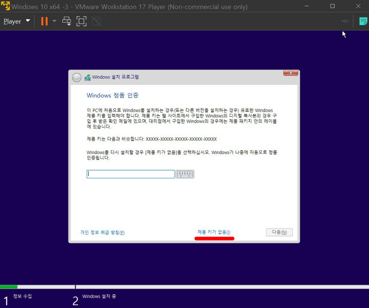Click Send Ctrl+Alt+Del toolbar icon
This screenshot has height=308, width=369.
pos(66,21)
